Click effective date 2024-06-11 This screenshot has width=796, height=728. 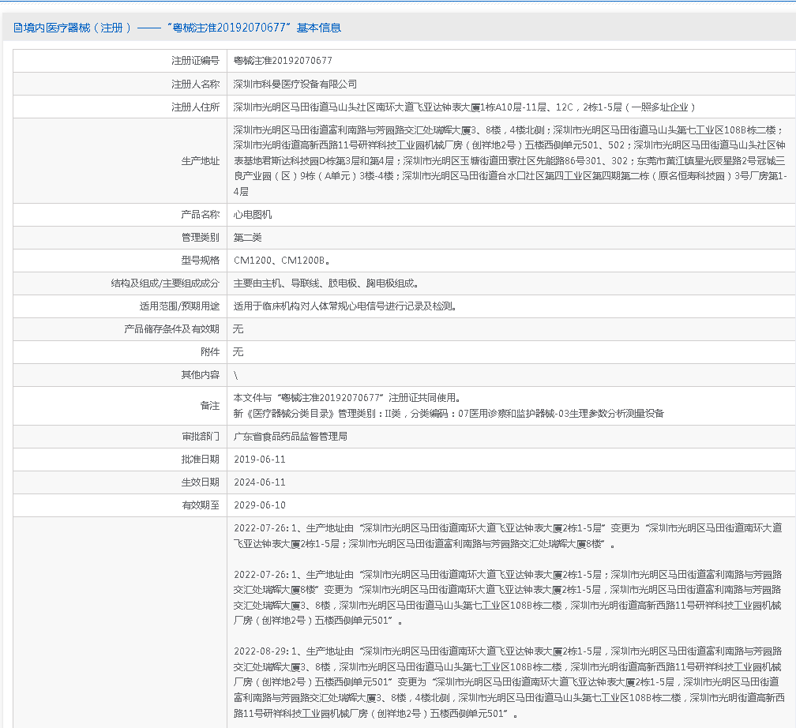[260, 482]
